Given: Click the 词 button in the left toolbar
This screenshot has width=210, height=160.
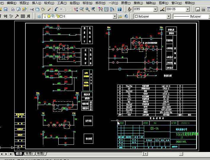Looking at the screenshot, I should click(6, 16).
